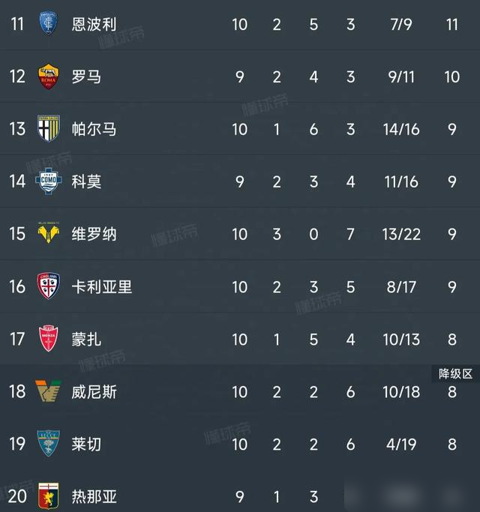Select the 蒙扎 team name
480x512 pixels.
(x=86, y=339)
